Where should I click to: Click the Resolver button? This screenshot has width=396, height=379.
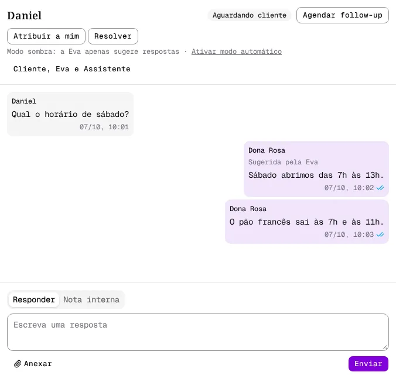[x=113, y=36]
